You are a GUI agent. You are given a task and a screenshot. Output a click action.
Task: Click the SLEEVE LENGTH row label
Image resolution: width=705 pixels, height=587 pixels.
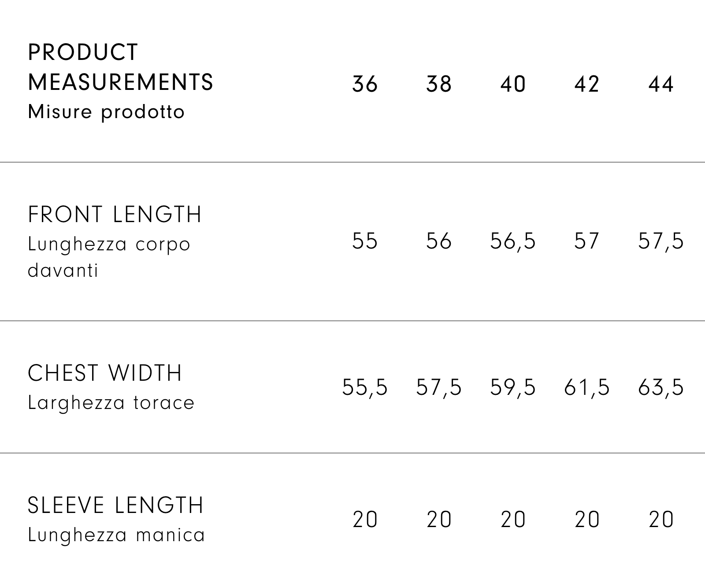(115, 505)
